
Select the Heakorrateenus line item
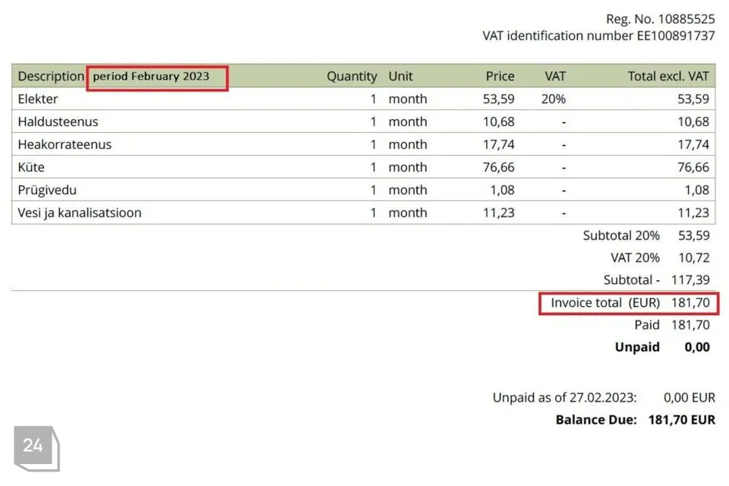coord(65,144)
